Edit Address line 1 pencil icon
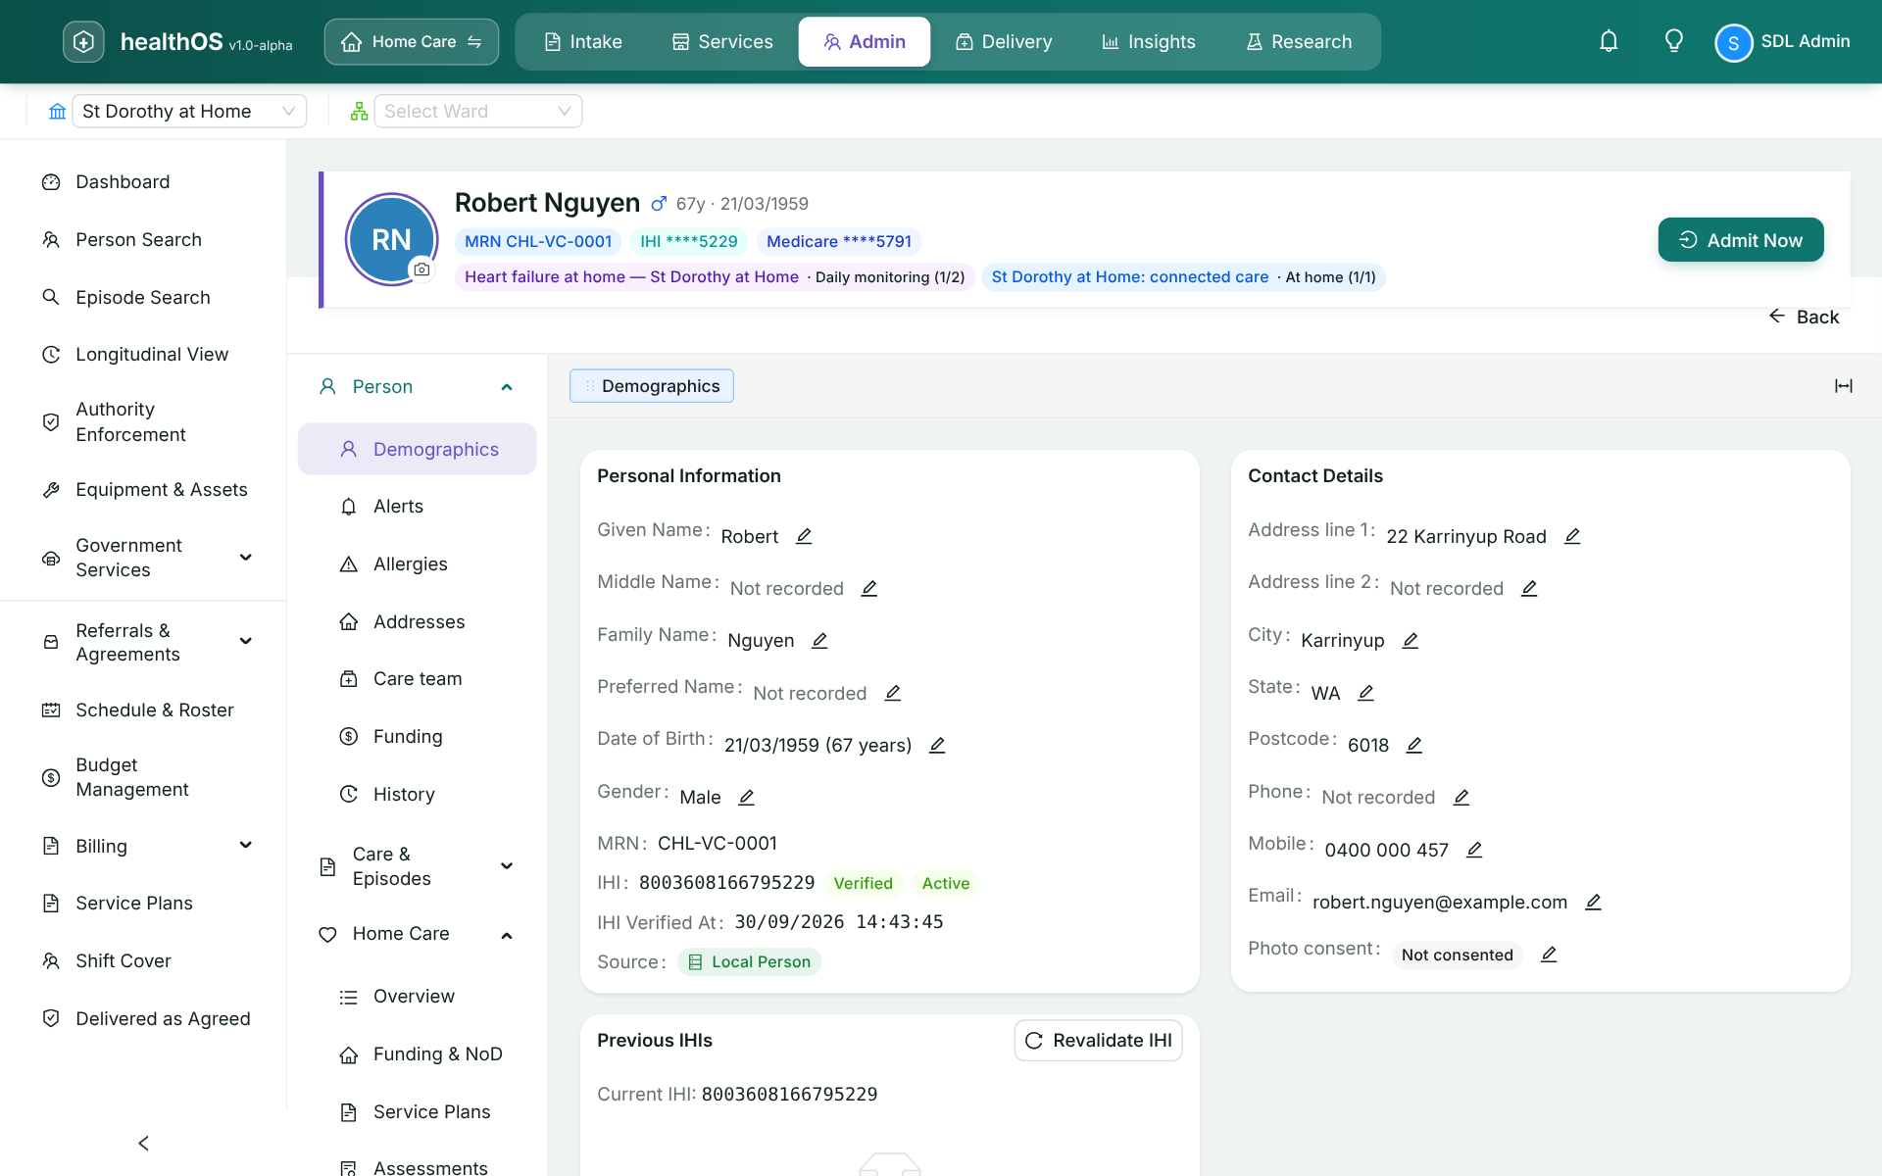 1572,536
